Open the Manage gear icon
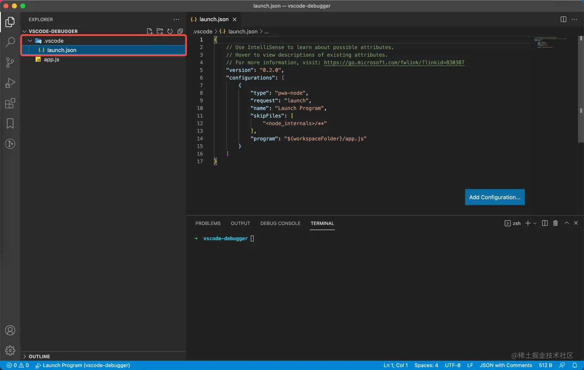Viewport: 584px width, 370px height. pyautogui.click(x=10, y=350)
